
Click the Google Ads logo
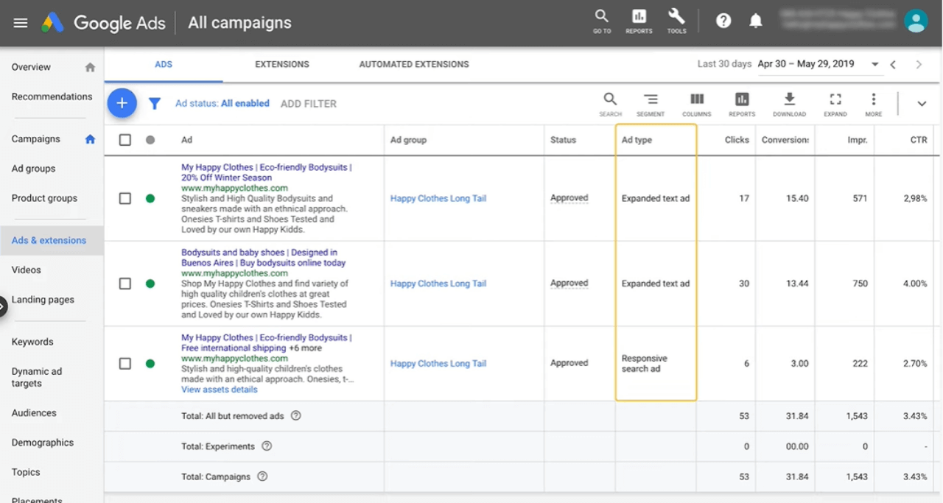point(103,23)
